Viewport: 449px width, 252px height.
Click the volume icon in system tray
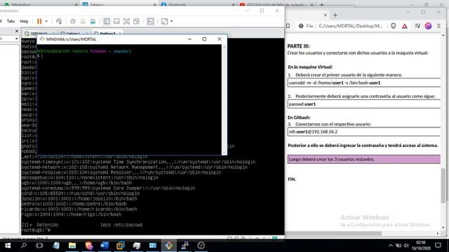pos(406,246)
